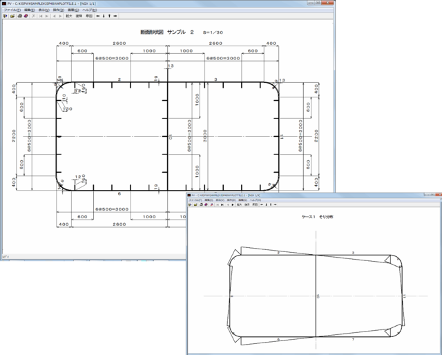Open the 表示(V) menu in main window

44,10
